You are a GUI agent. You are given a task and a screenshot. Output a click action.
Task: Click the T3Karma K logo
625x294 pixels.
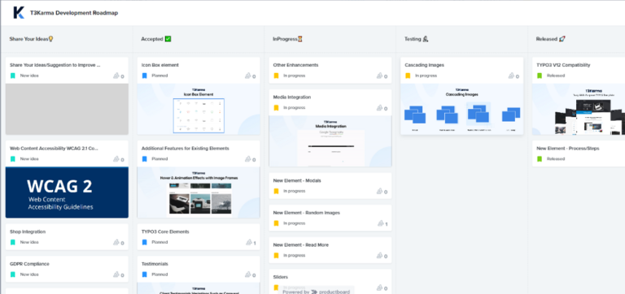(x=19, y=13)
